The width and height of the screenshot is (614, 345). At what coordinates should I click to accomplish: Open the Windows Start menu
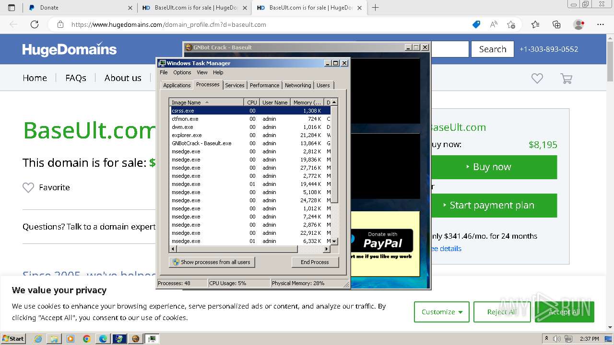[13, 339]
